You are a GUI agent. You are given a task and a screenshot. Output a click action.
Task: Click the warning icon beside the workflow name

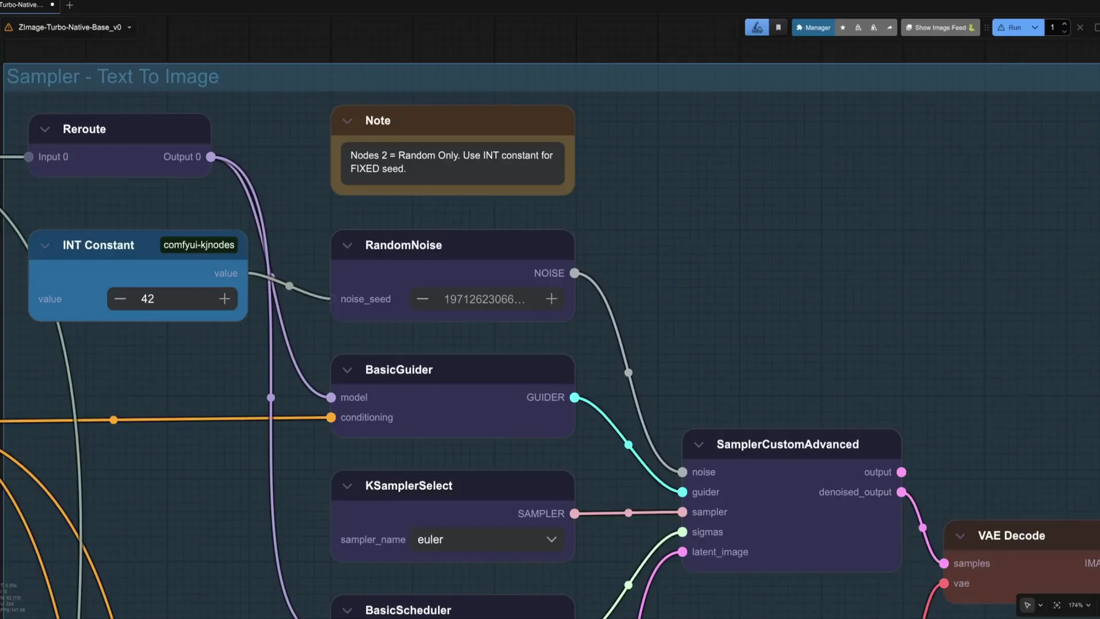pyautogui.click(x=8, y=26)
